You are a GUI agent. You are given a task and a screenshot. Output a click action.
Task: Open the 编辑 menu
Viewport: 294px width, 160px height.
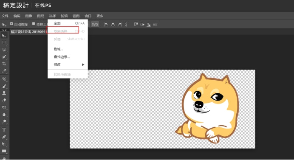(17, 16)
